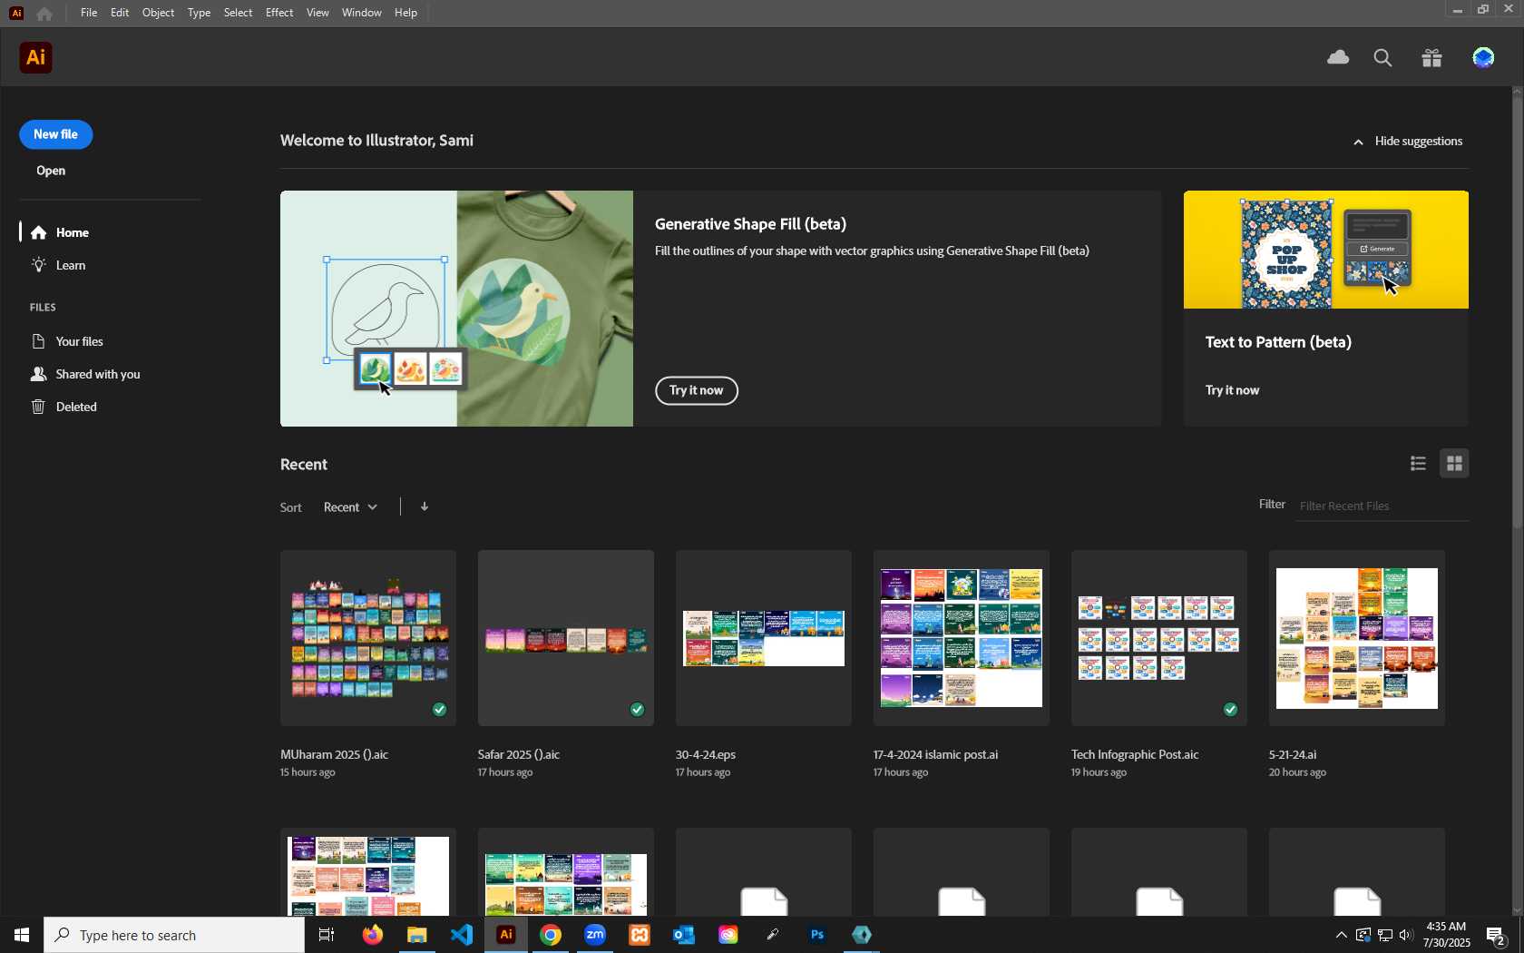The image size is (1524, 953).
Task: Click the Illustrator Ai logo in header
Action: (35, 57)
